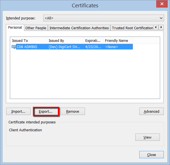This screenshot has height=165, width=170.
Task: Remove the selected certificate
Action: click(x=73, y=112)
